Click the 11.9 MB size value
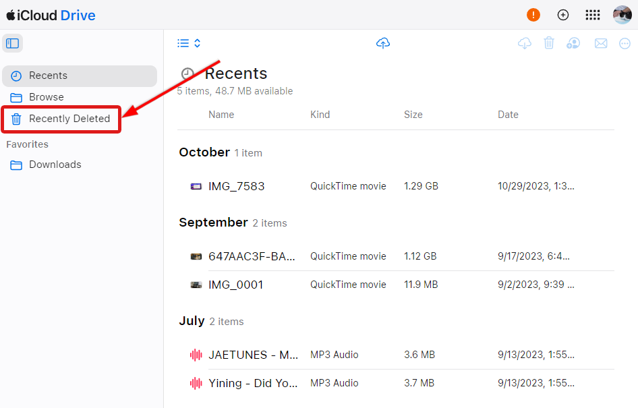638x408 pixels. tap(421, 285)
